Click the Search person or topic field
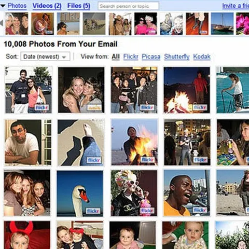Image resolution: width=249 pixels, height=249 pixels. (x=128, y=6)
